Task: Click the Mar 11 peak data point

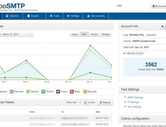Action: 90,45
